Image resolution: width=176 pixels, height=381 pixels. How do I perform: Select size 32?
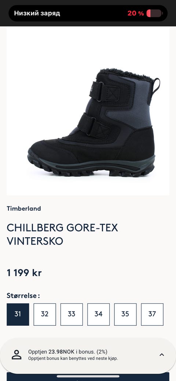pyautogui.click(x=44, y=314)
